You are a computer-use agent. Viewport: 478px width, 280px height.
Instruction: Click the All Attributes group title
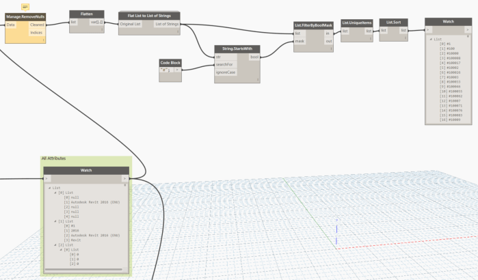click(x=56, y=158)
